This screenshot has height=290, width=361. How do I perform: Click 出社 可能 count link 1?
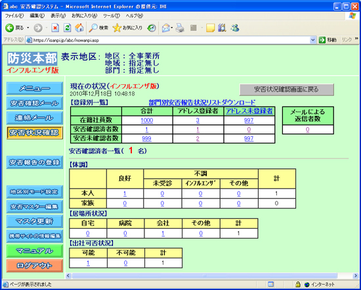88,263
